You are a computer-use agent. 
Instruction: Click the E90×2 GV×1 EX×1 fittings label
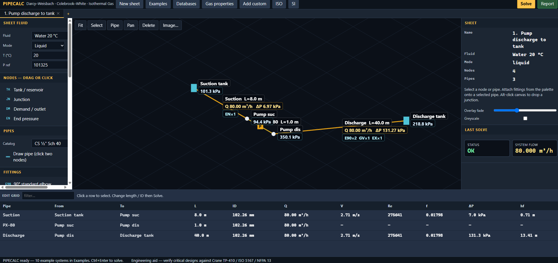pos(363,138)
